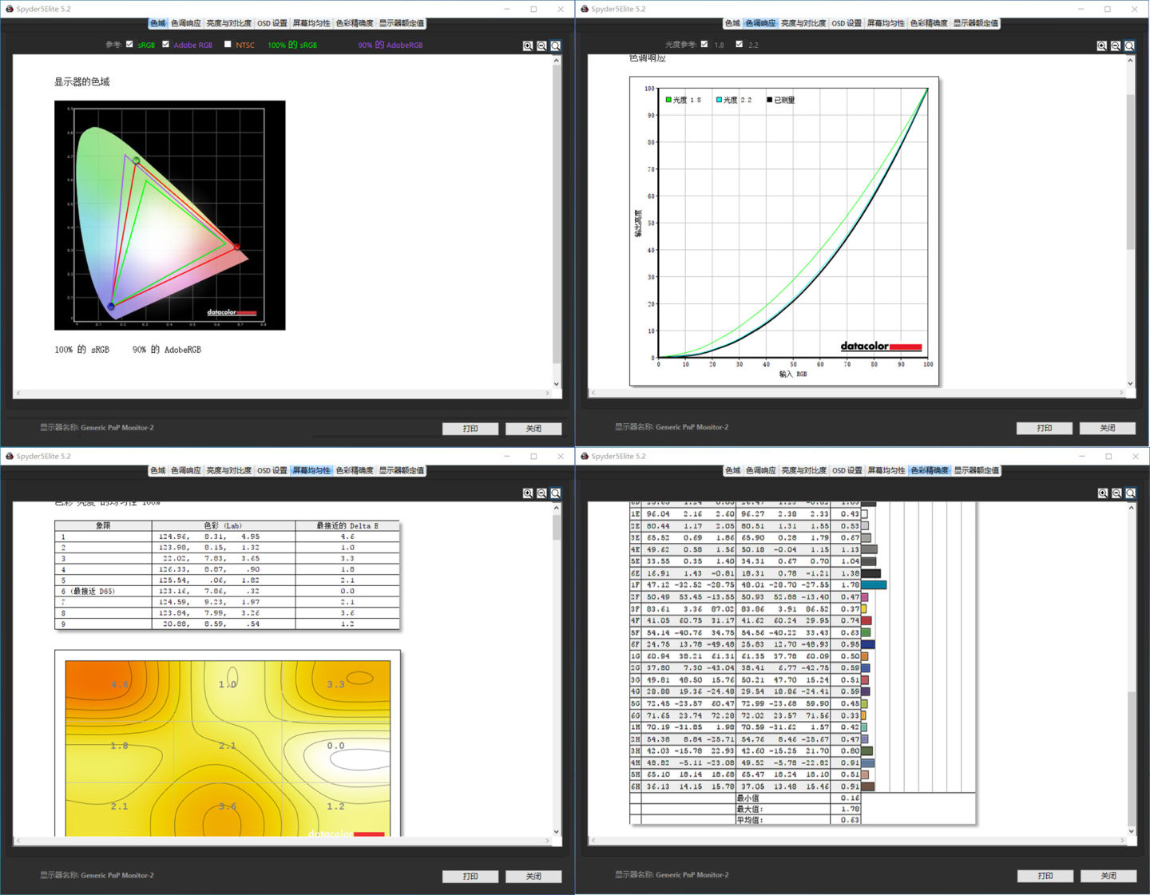Click the Spyder5Elite title icon in the tone response window
Viewport: 1150px width, 895px height.
[x=585, y=9]
